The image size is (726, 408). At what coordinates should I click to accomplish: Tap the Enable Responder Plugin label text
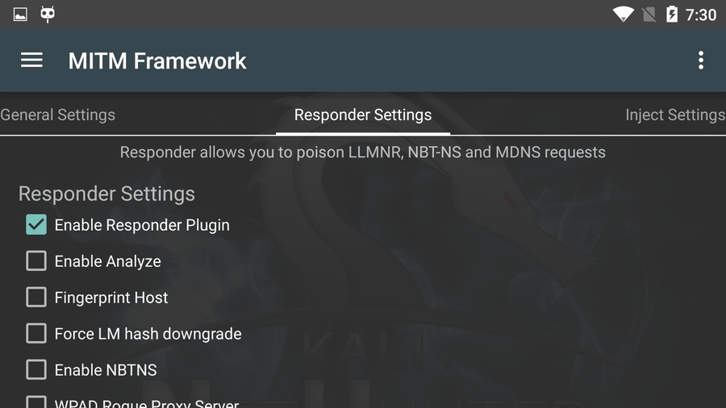[142, 225]
